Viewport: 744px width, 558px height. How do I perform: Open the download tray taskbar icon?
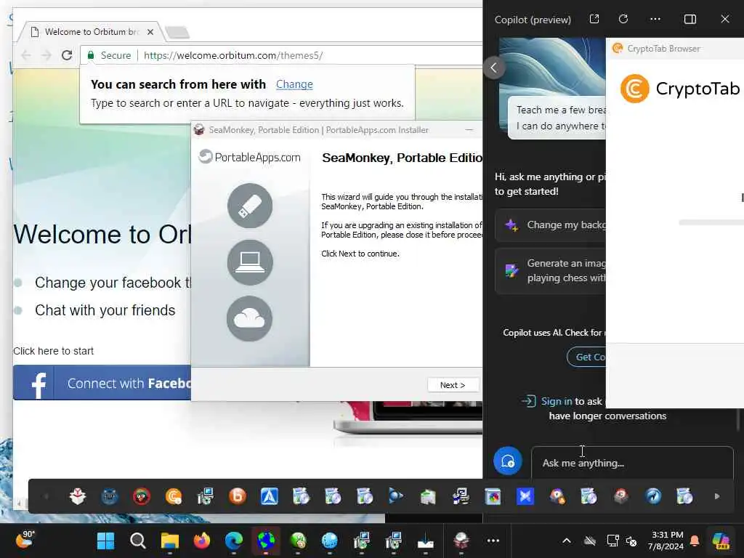tap(426, 541)
